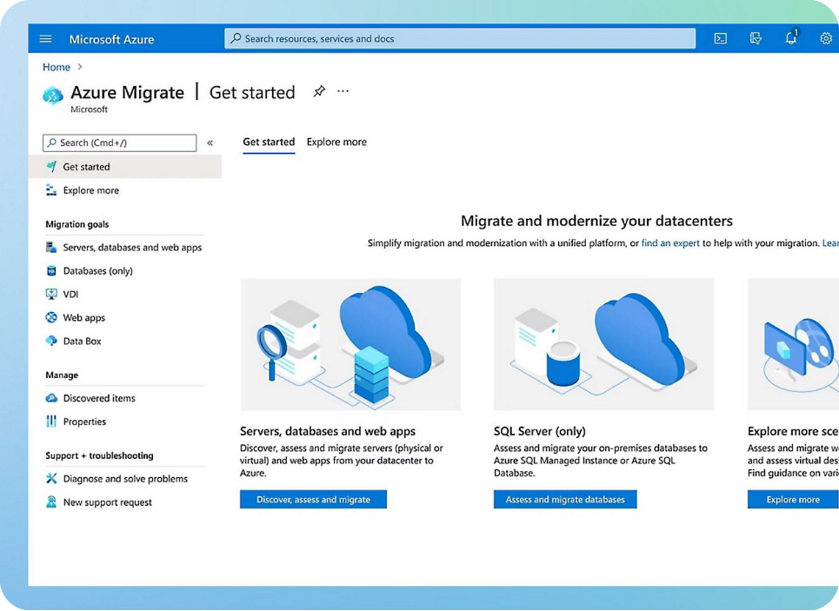This screenshot has width=839, height=611.
Task: Click Migrate and modernize your datacenters heading
Action: tap(596, 221)
